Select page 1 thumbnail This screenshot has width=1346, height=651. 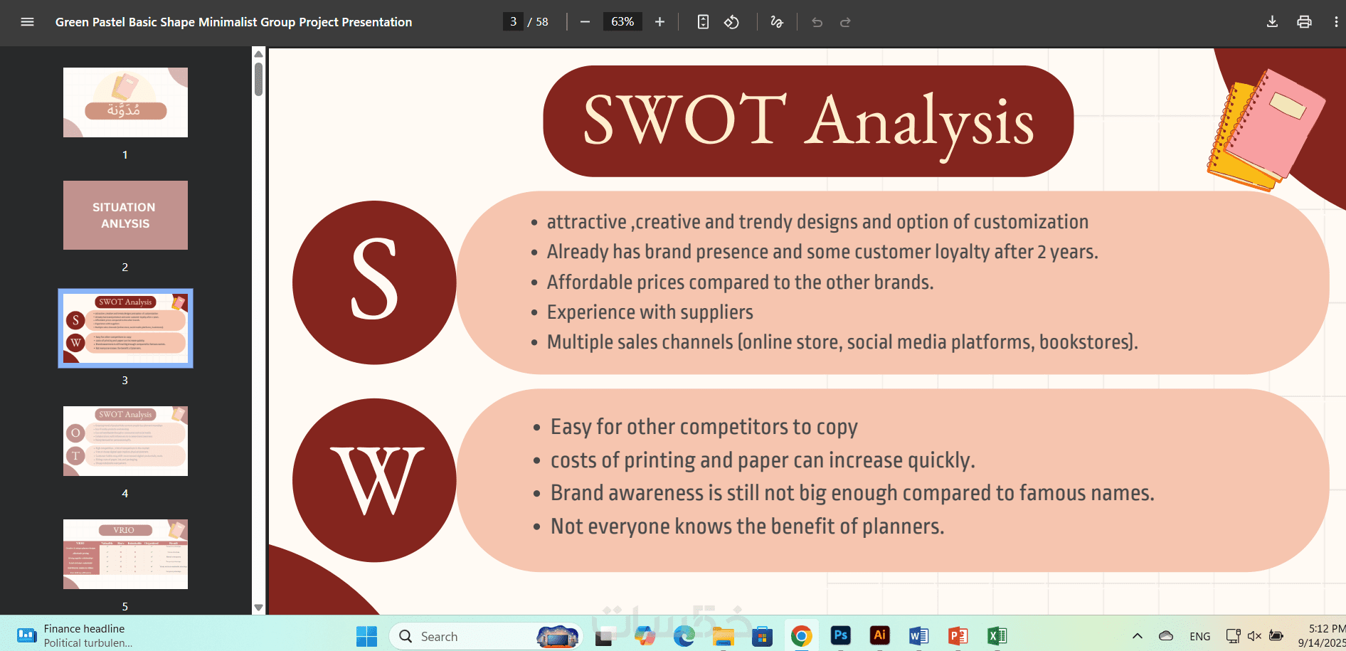(x=125, y=102)
